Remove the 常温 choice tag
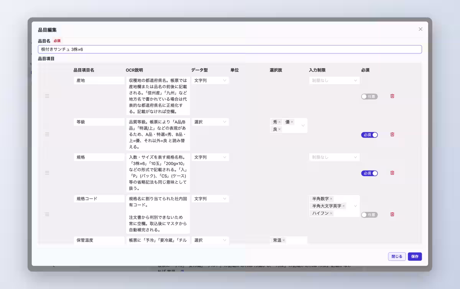 pyautogui.click(x=284, y=240)
